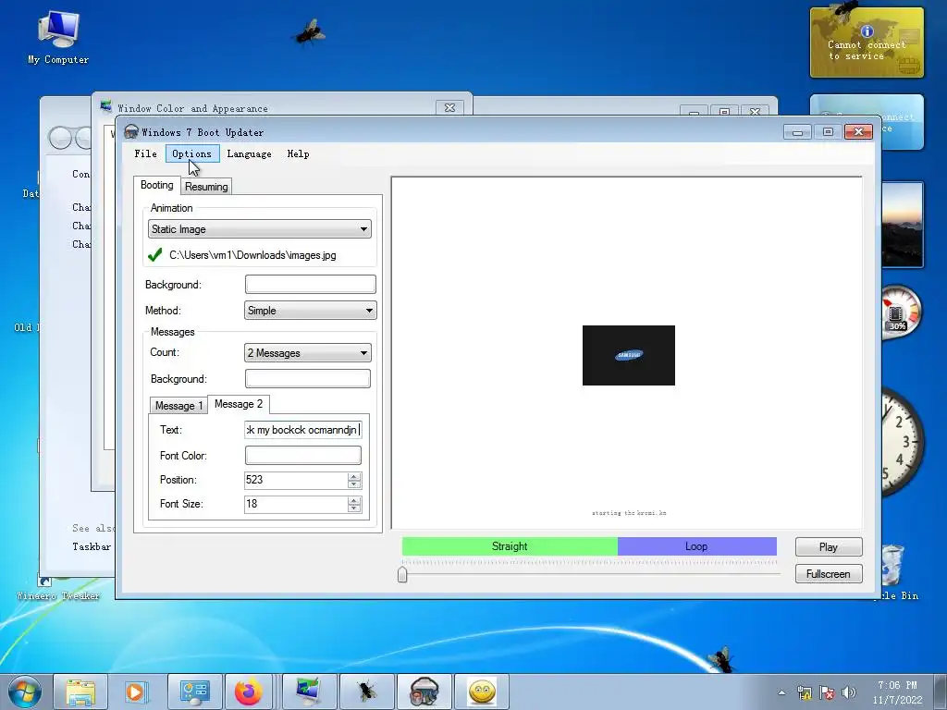Select the Message 2 tab
This screenshot has width=947, height=710.
tap(239, 404)
